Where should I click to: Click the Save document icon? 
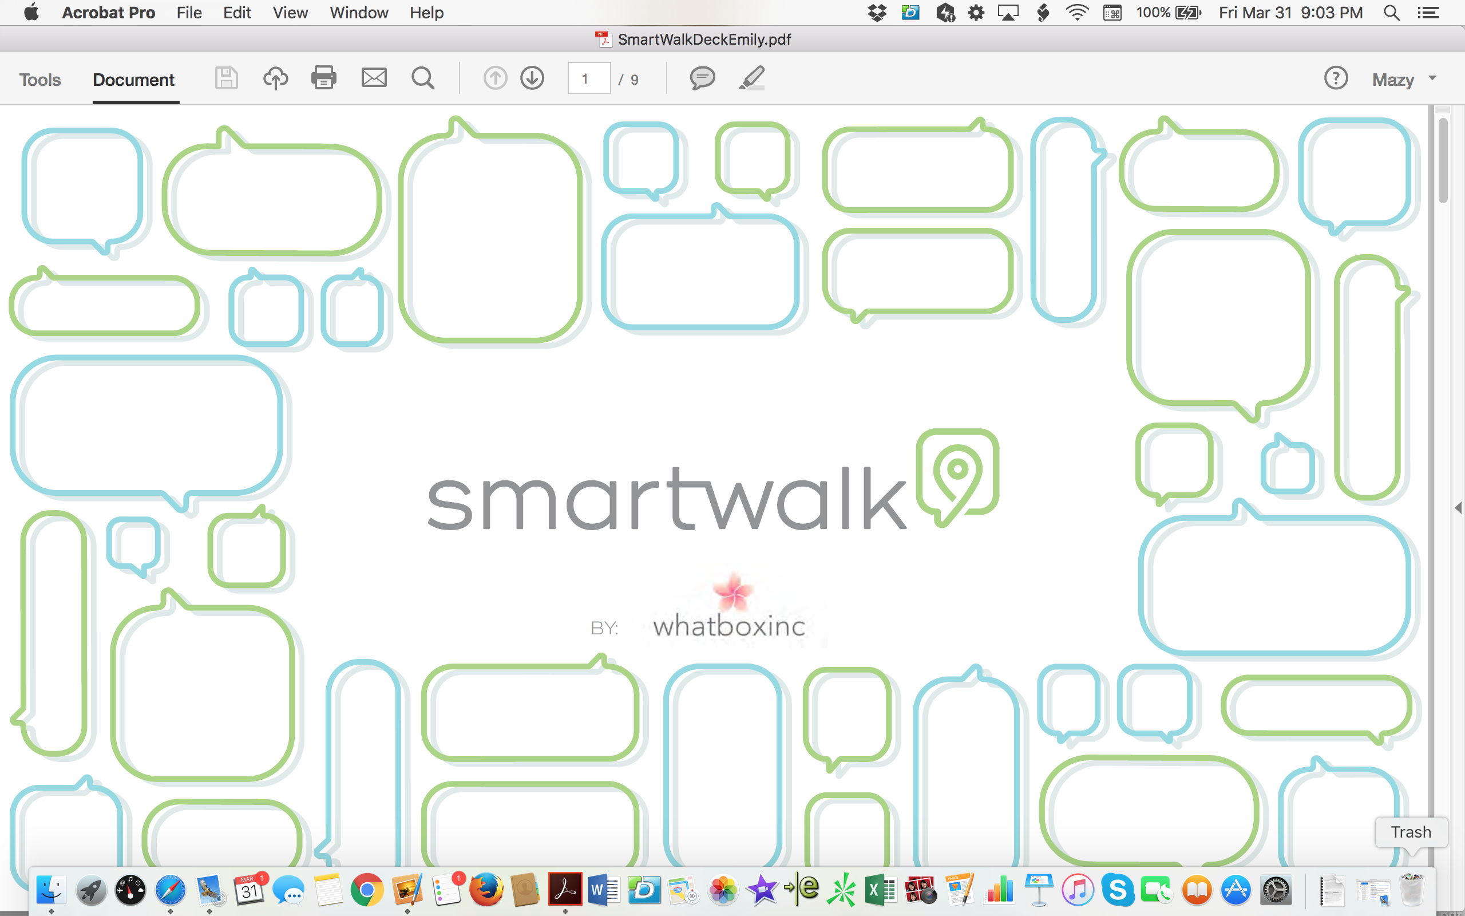coord(225,78)
